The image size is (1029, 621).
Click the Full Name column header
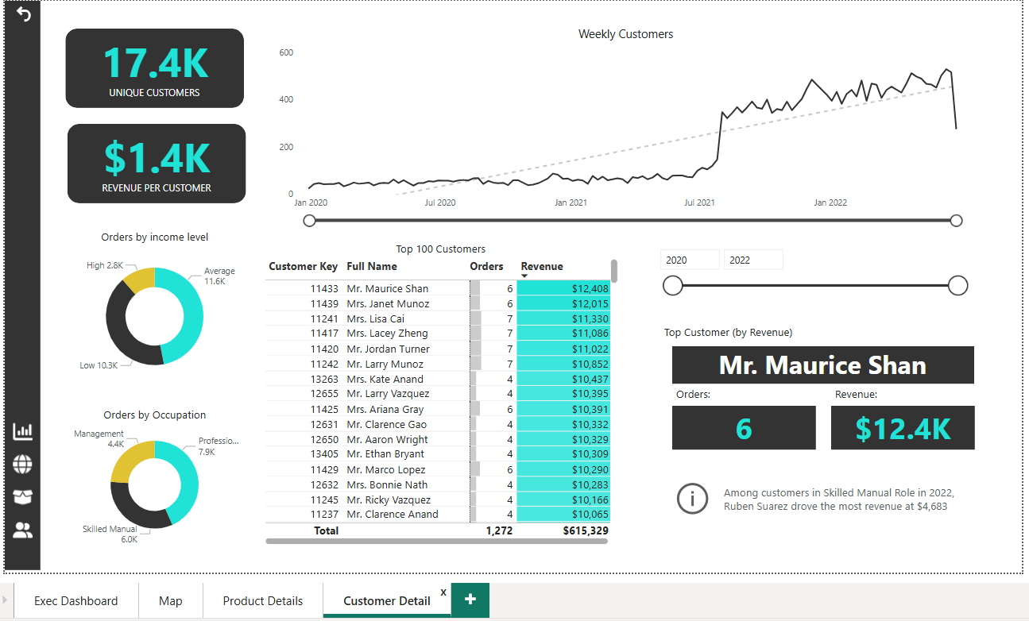tap(372, 266)
